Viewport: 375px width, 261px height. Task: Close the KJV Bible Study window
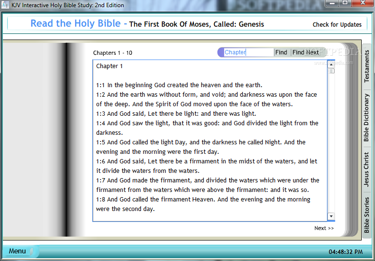pyautogui.click(x=363, y=3)
